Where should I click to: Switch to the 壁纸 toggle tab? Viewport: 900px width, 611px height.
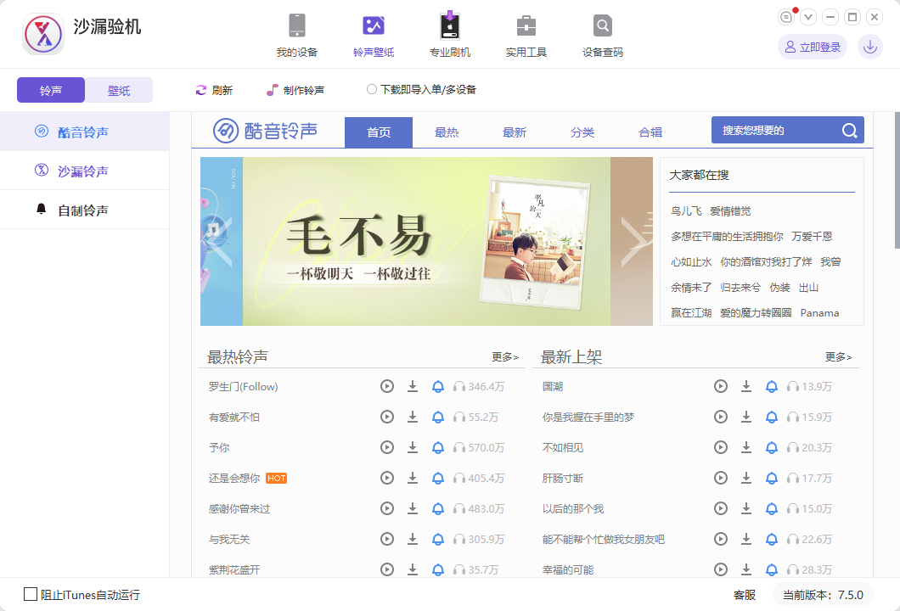click(x=119, y=90)
